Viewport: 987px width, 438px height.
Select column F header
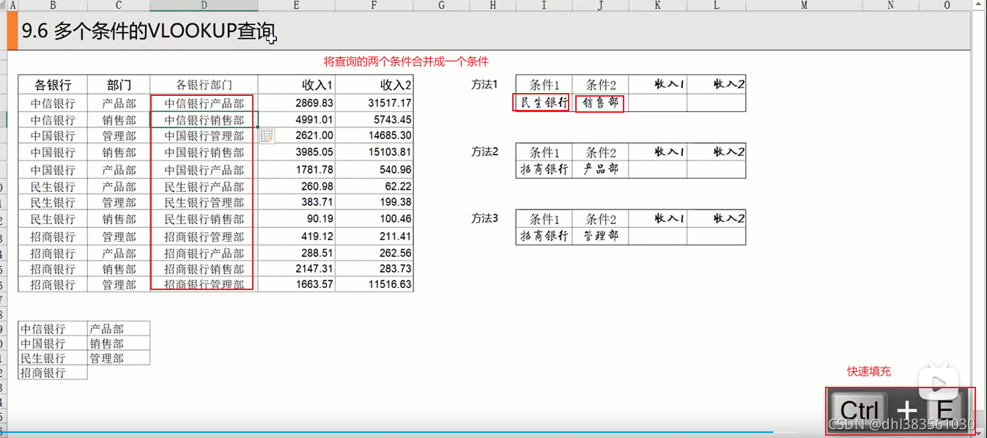coord(374,5)
